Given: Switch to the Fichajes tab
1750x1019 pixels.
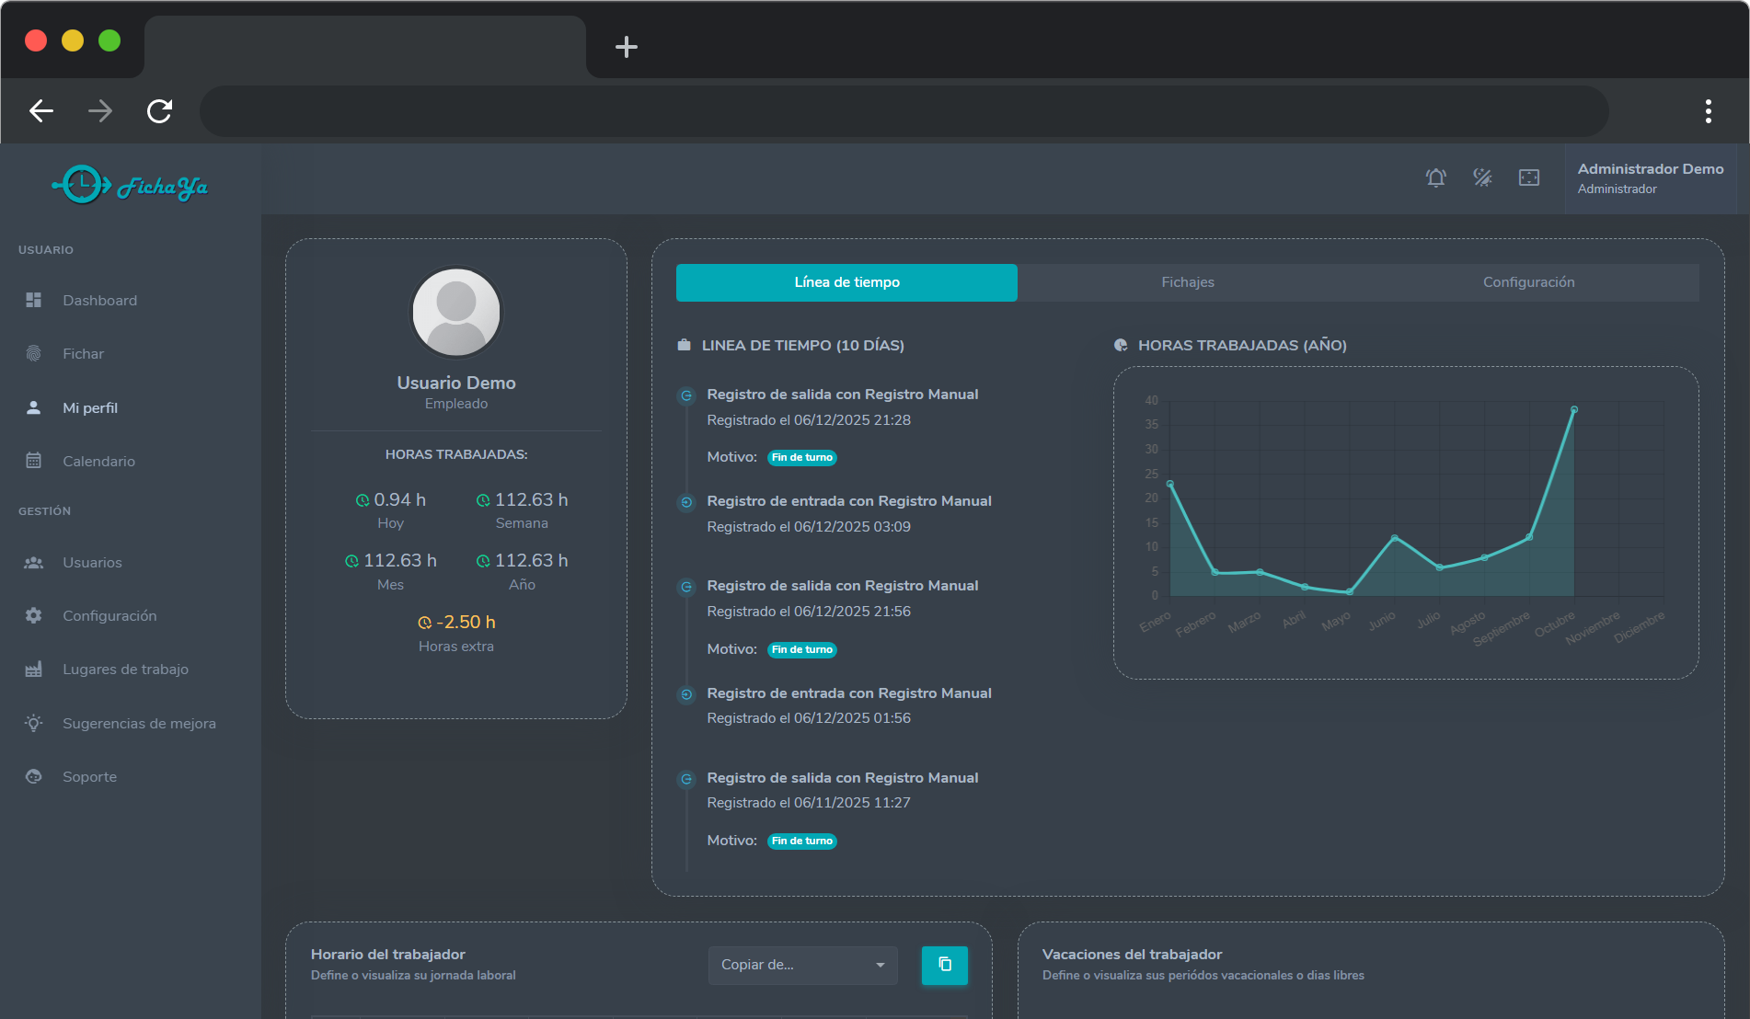Looking at the screenshot, I should (1187, 282).
